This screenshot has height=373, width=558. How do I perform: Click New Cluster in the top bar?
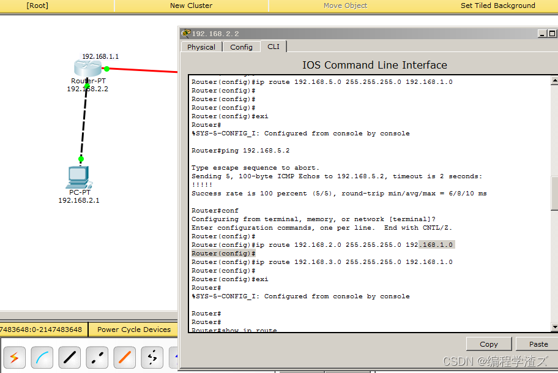coord(191,6)
